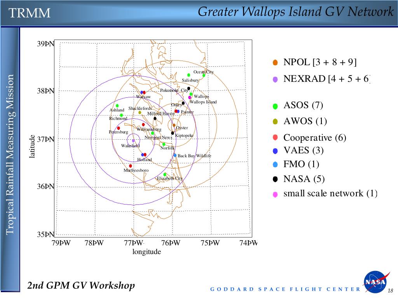The width and height of the screenshot is (398, 298).
Task: Pick the dark blue VAES legend dot
Action: click(275, 151)
